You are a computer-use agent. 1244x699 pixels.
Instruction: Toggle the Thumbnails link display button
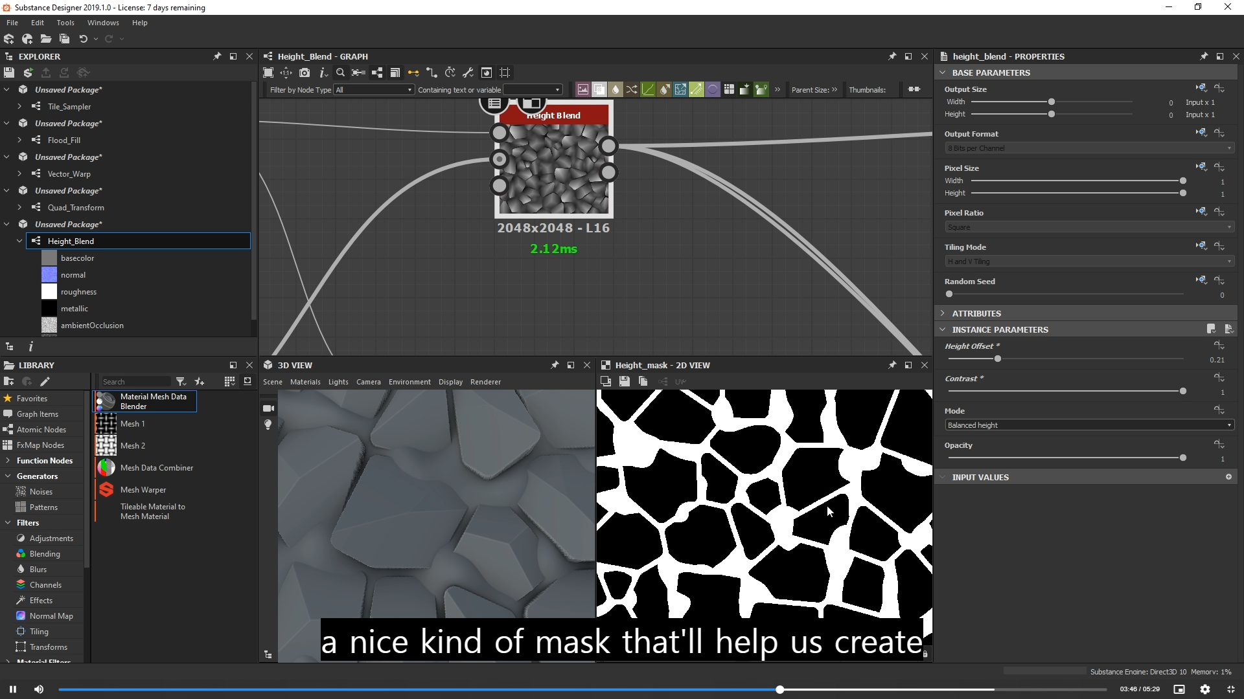tap(914, 89)
